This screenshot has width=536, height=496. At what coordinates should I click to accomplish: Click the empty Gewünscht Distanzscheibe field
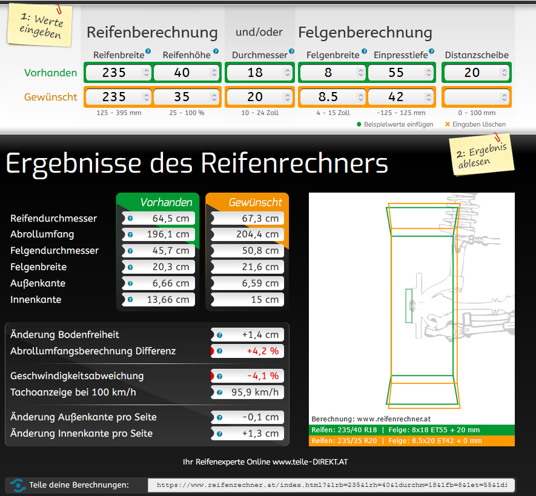point(471,97)
